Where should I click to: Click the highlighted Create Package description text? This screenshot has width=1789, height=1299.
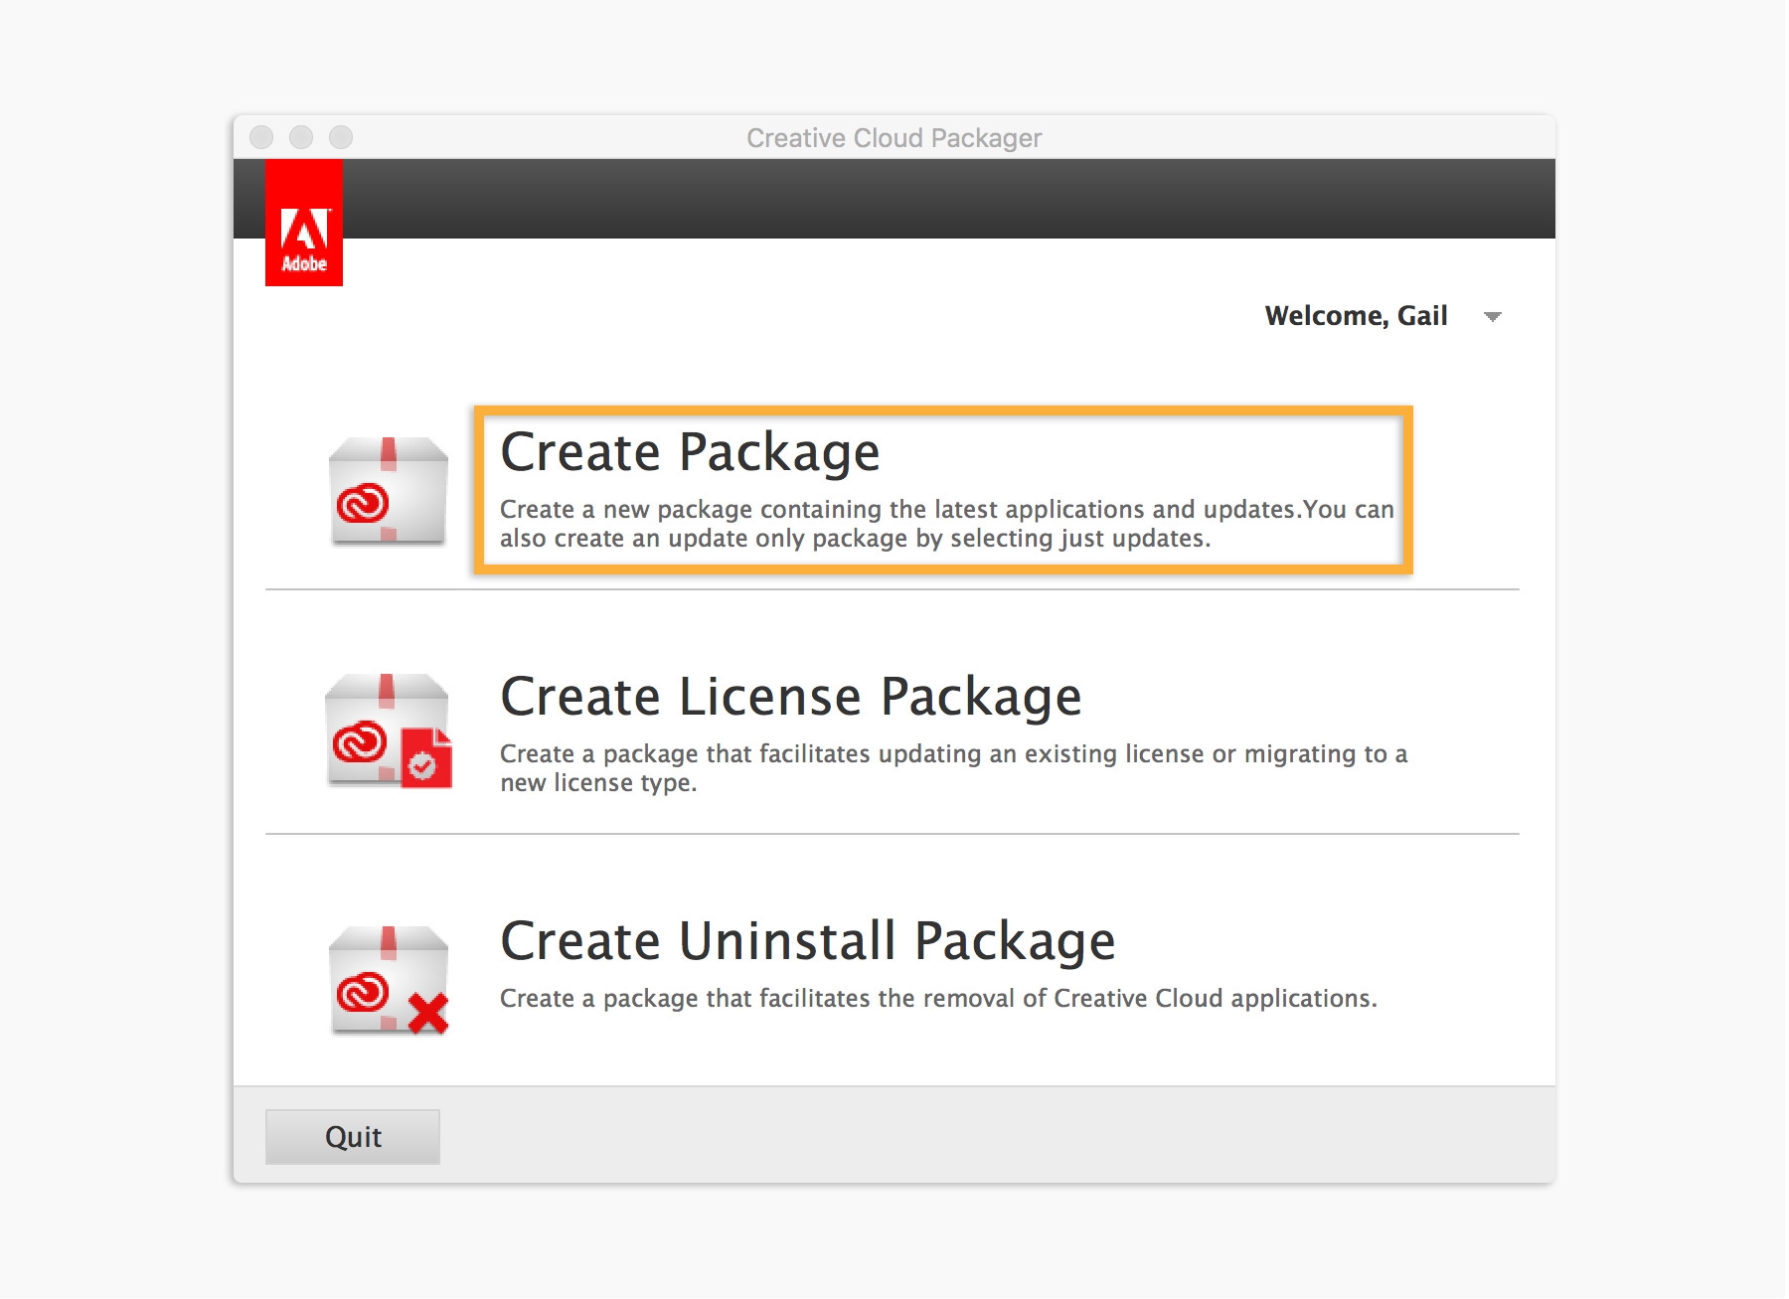(944, 524)
